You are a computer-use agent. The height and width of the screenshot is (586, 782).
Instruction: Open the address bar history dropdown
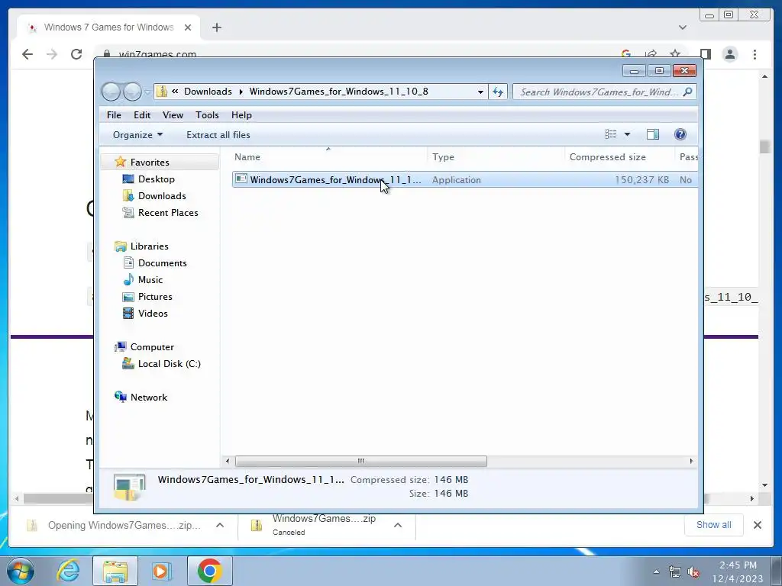click(x=480, y=92)
